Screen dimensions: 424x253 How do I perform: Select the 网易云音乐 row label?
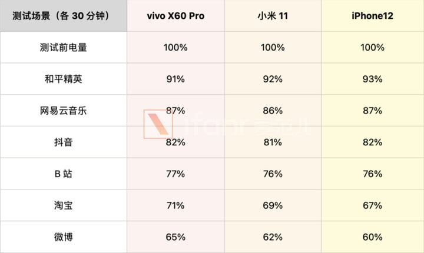[x=63, y=111]
